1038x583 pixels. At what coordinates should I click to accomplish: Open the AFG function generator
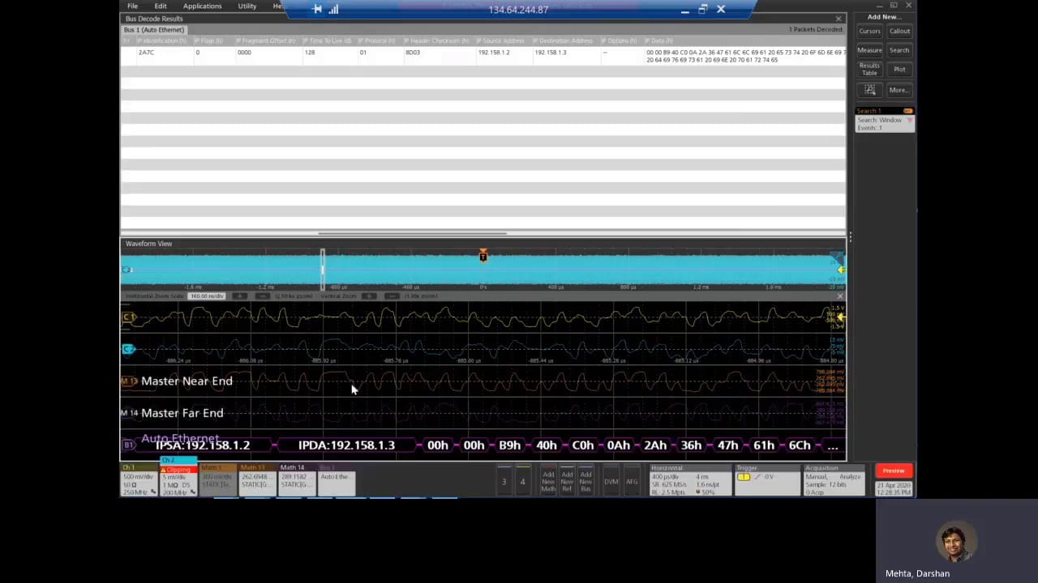pos(632,482)
